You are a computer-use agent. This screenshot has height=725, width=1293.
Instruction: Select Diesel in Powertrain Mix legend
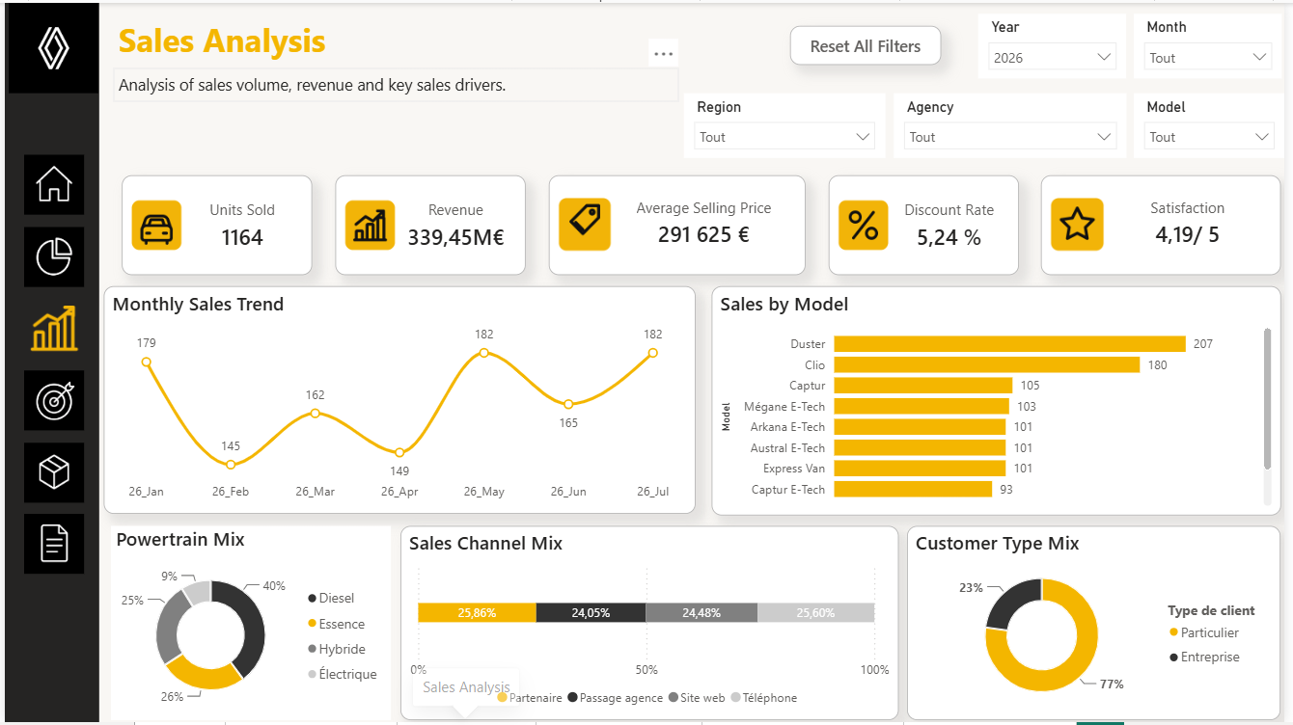pos(331,599)
